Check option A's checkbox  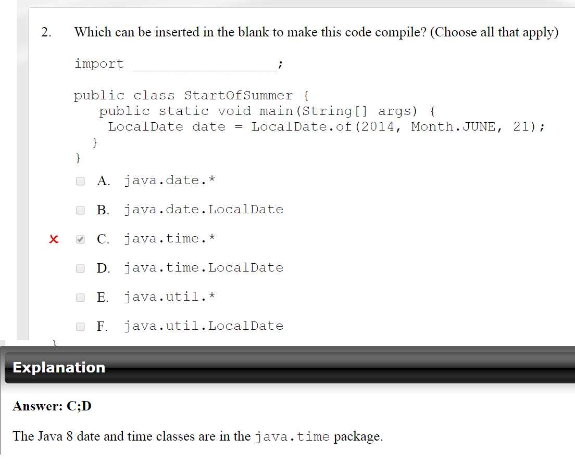[x=80, y=181]
